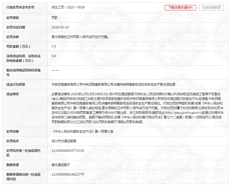Image resolution: width=230 pixels, height=186 pixels.
Task: Click the 违法行为类型 row label
Action: tap(16, 84)
